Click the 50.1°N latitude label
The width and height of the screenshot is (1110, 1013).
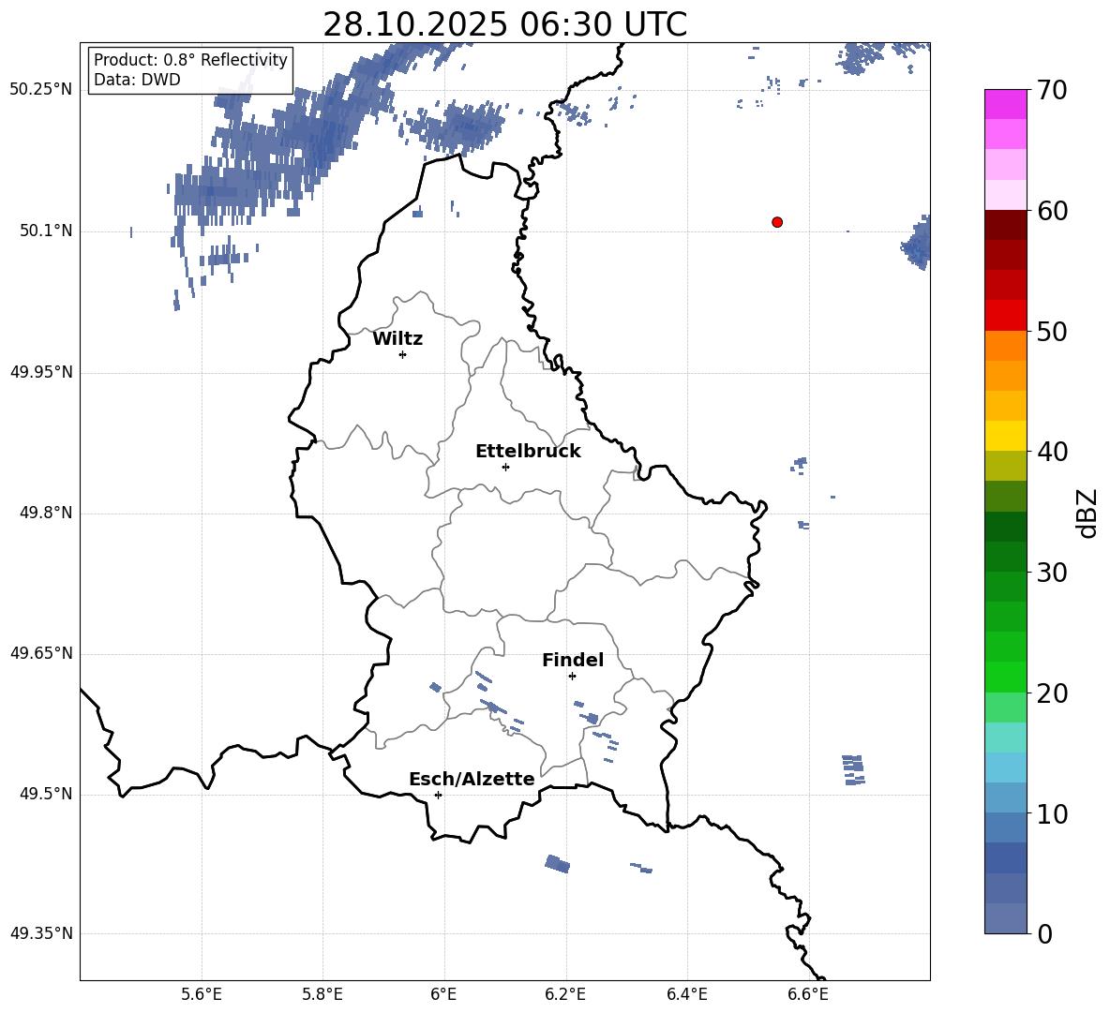[x=46, y=231]
